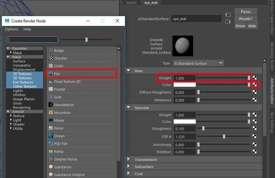
Task: Switch to the eye_mat tab
Action: pos(151,3)
